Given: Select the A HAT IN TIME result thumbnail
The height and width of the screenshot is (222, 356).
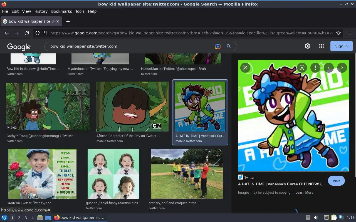Looking at the screenshot, I should tap(200, 107).
